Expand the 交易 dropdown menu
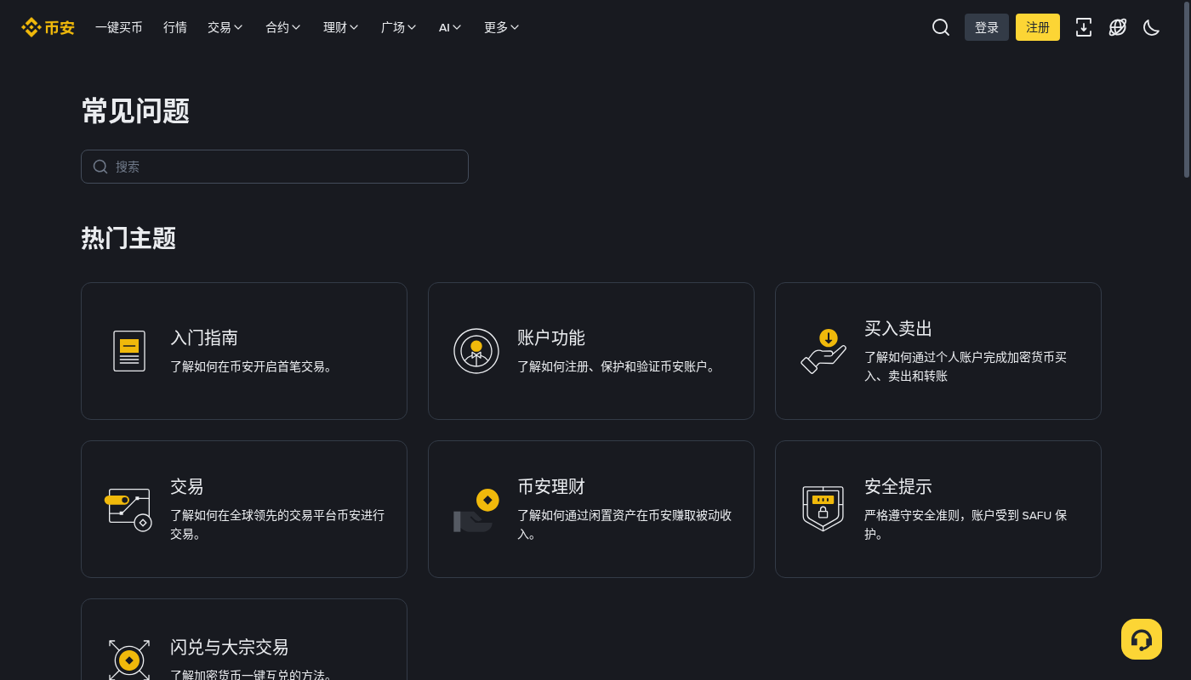This screenshot has width=1191, height=680. point(225,27)
